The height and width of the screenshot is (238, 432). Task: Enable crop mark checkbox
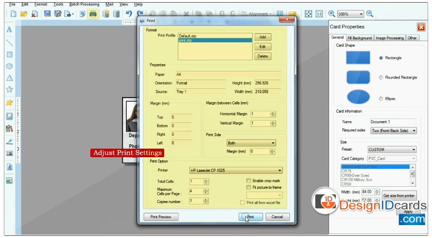(x=248, y=180)
